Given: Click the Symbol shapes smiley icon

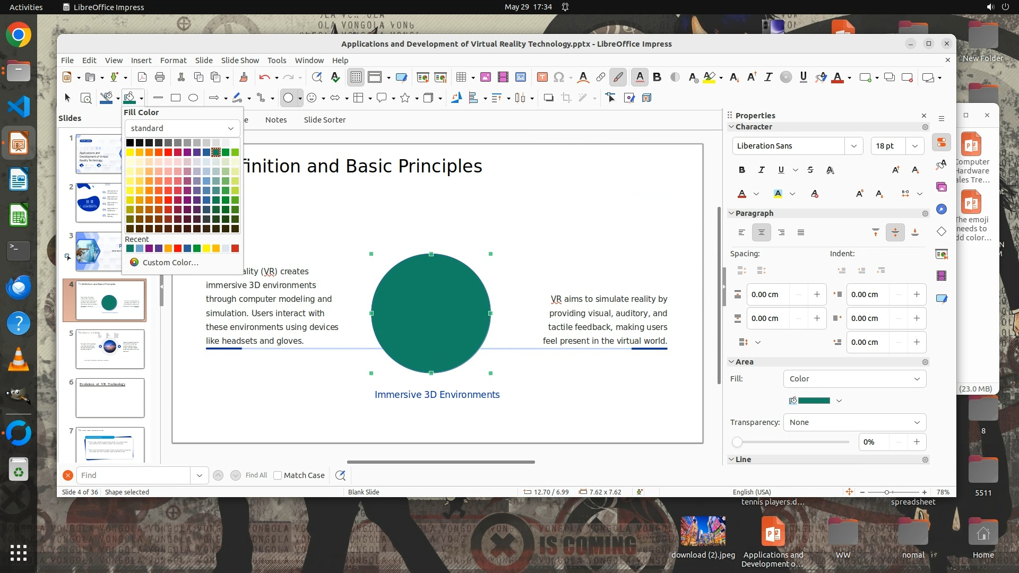Looking at the screenshot, I should 312,98.
